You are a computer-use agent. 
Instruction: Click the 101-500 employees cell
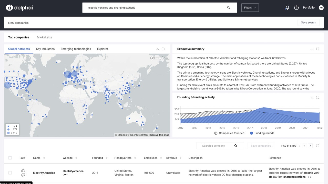[149, 173]
